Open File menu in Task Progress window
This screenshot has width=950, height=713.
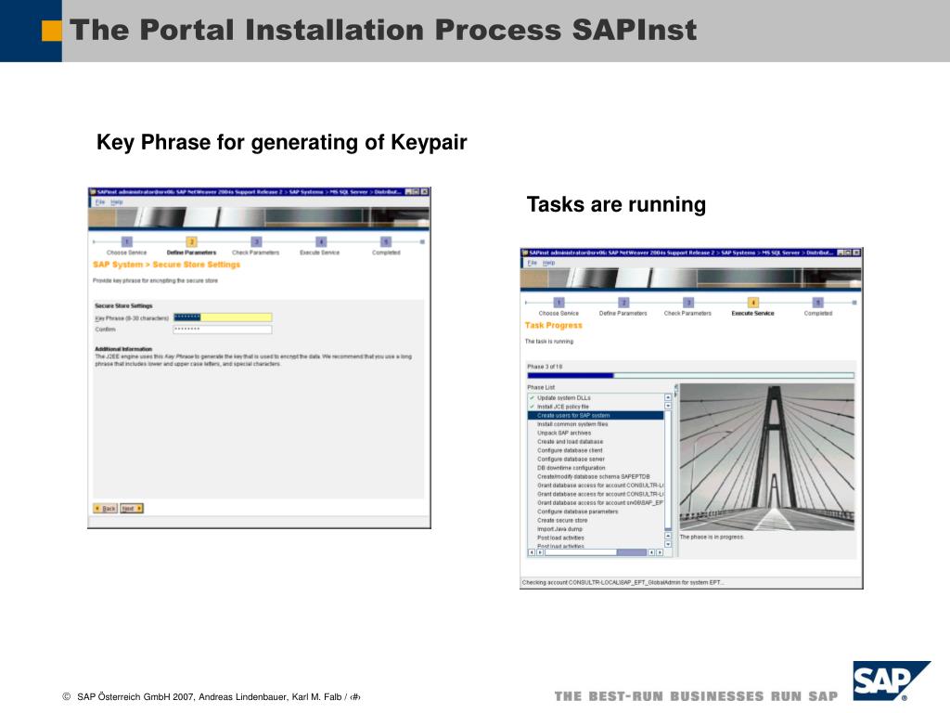click(532, 263)
